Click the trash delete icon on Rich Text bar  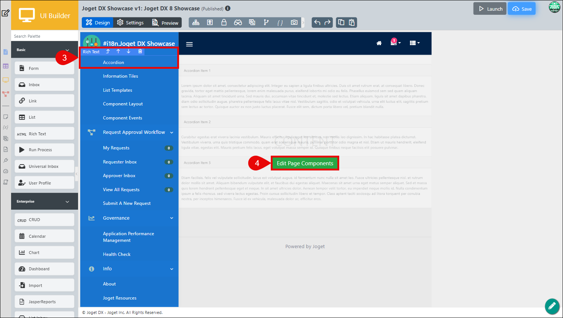point(140,51)
